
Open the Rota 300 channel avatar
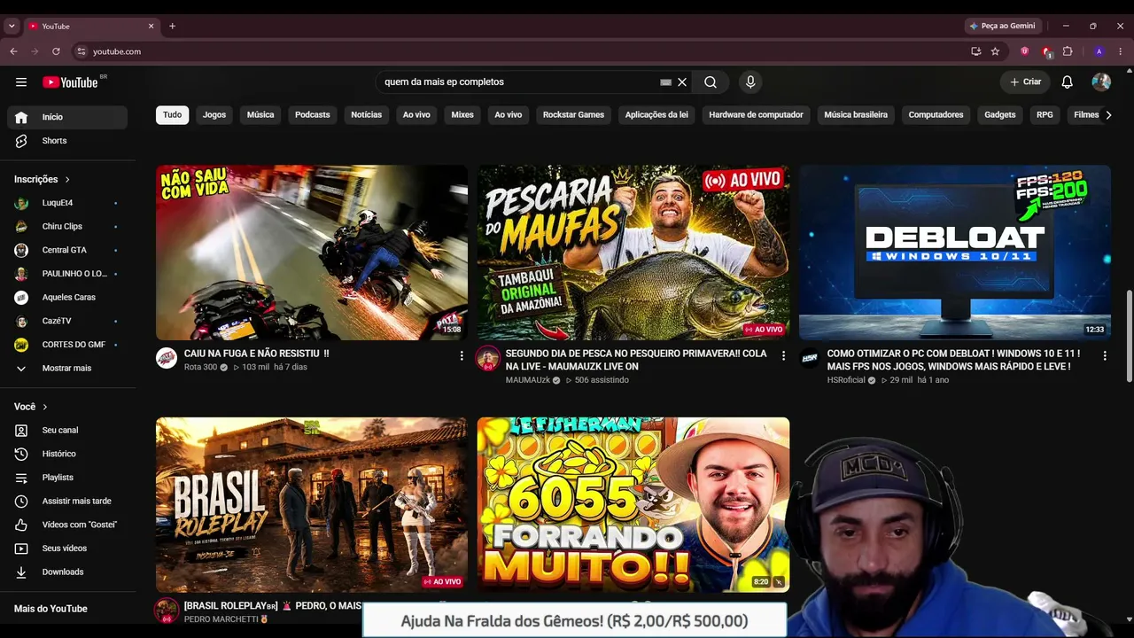point(167,358)
